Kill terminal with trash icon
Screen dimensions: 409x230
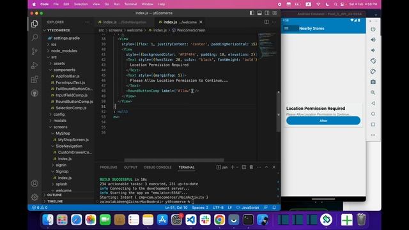[x=251, y=167]
